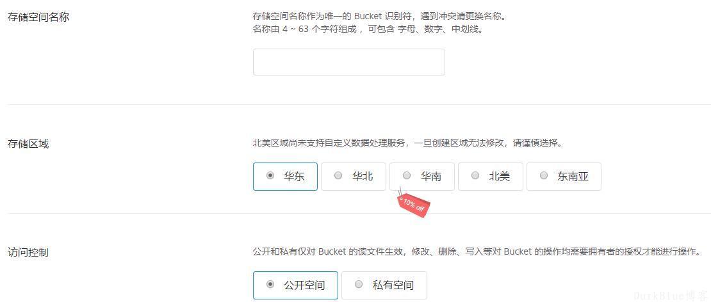Click the 存储空间名称 section label
Image resolution: width=711 pixels, height=302 pixels.
pos(38,18)
